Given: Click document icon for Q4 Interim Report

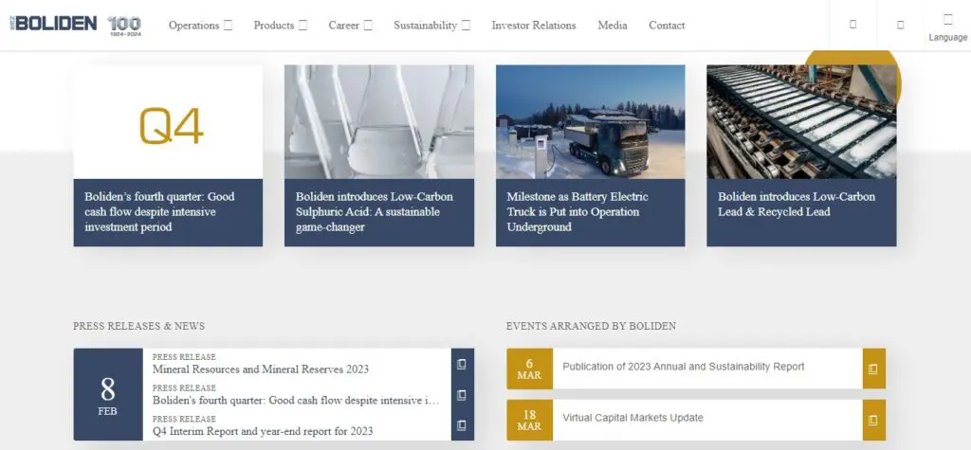Looking at the screenshot, I should (x=462, y=426).
